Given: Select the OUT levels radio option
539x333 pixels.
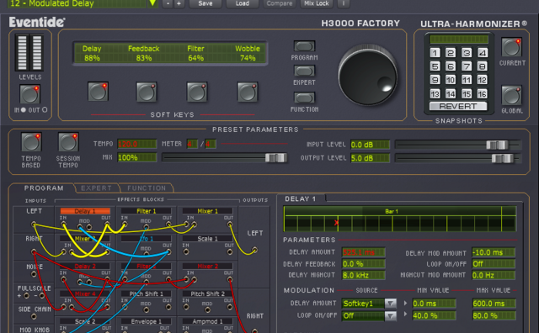Looking at the screenshot, I should coord(45,110).
